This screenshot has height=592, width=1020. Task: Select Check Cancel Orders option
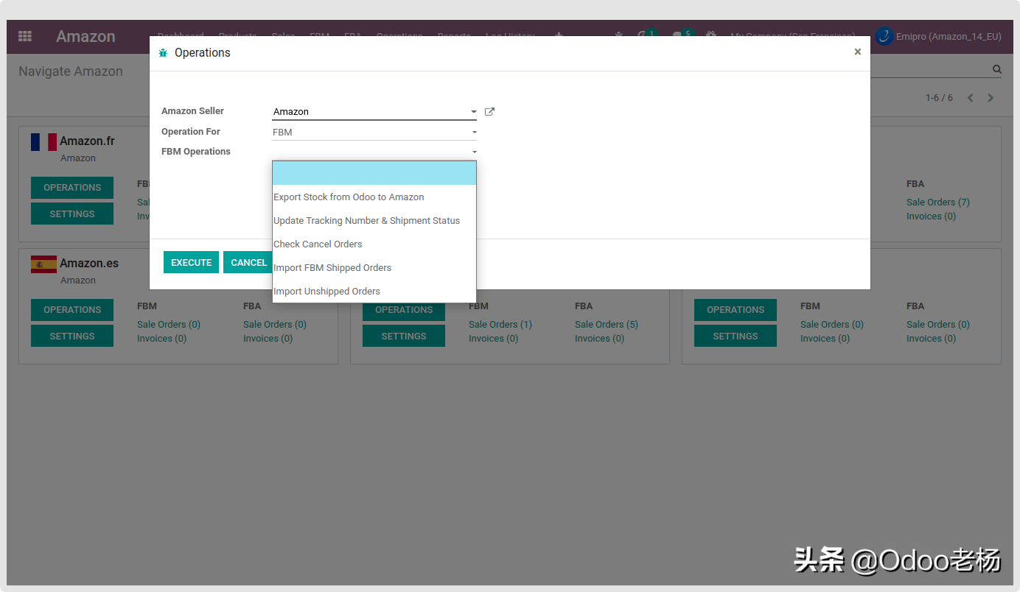(x=374, y=244)
